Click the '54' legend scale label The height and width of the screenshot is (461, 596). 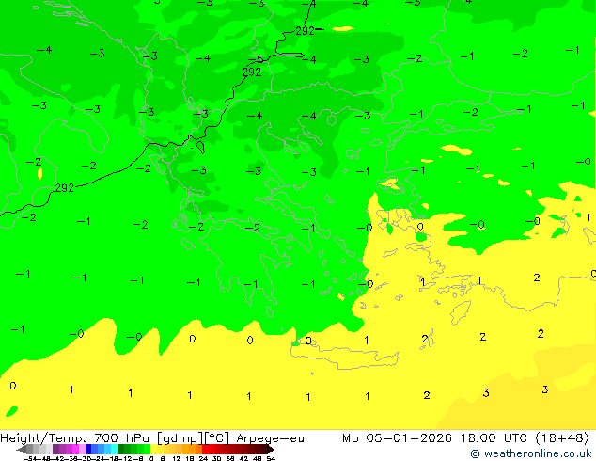click(x=271, y=458)
